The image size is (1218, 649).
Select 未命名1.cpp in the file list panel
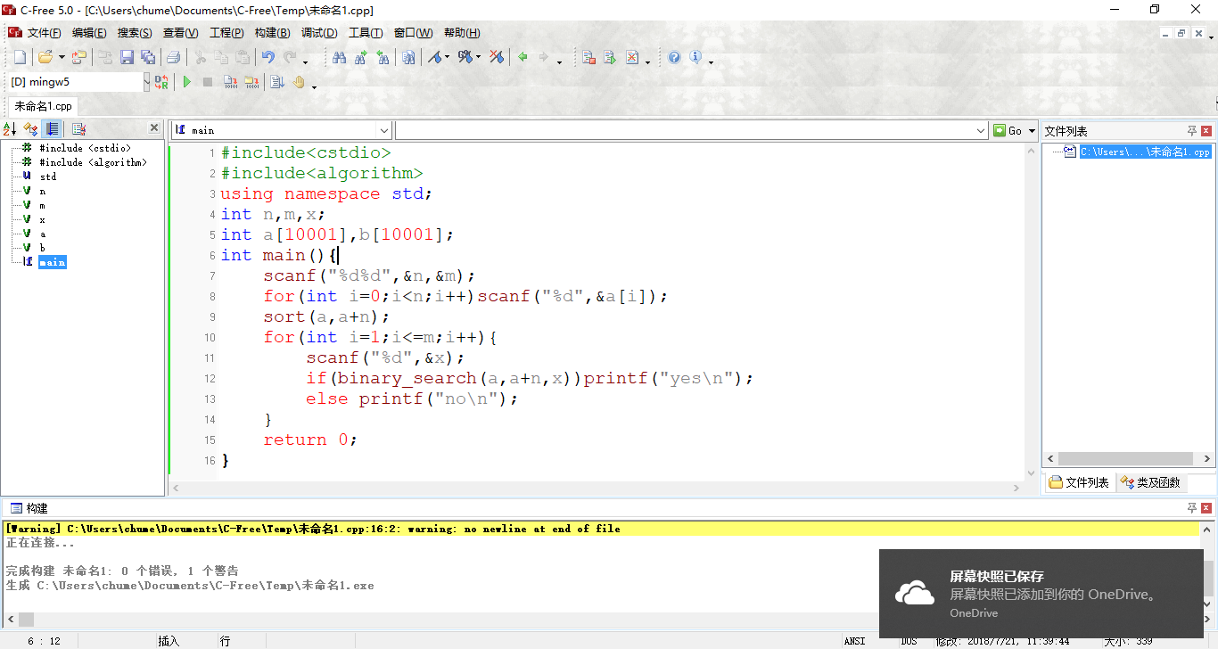(x=1145, y=152)
